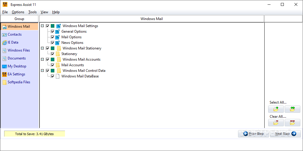Click the General Options grid icon

(57, 31)
